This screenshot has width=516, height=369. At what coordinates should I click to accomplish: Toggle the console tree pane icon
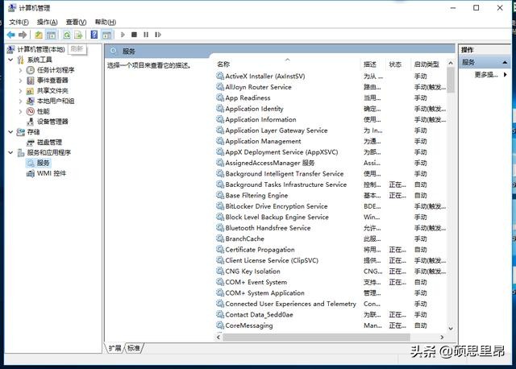coord(51,35)
